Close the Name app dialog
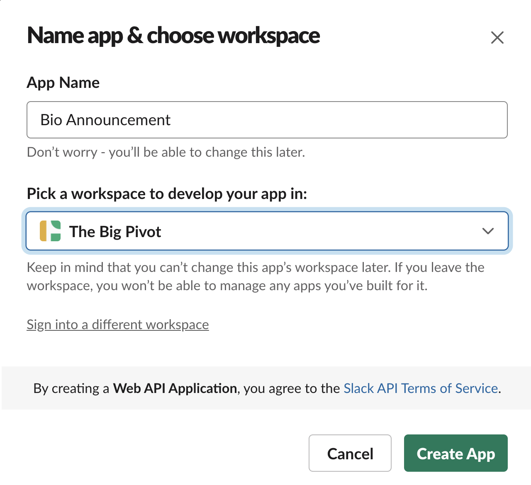The image size is (531, 485). click(x=497, y=38)
